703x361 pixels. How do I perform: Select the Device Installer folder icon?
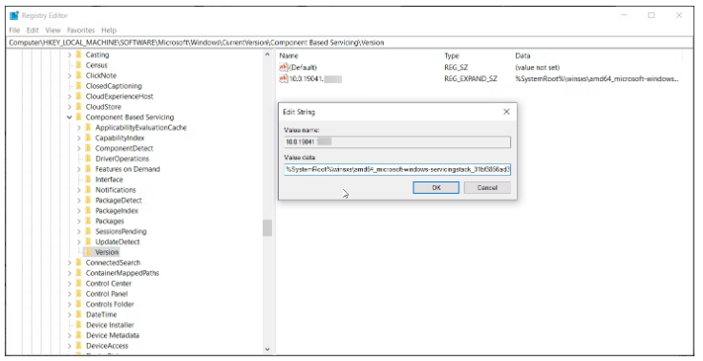(x=78, y=325)
